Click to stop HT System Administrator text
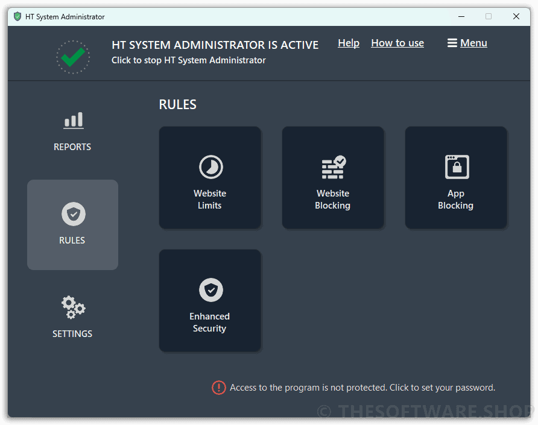Viewport: 538px width, 425px height. click(188, 60)
